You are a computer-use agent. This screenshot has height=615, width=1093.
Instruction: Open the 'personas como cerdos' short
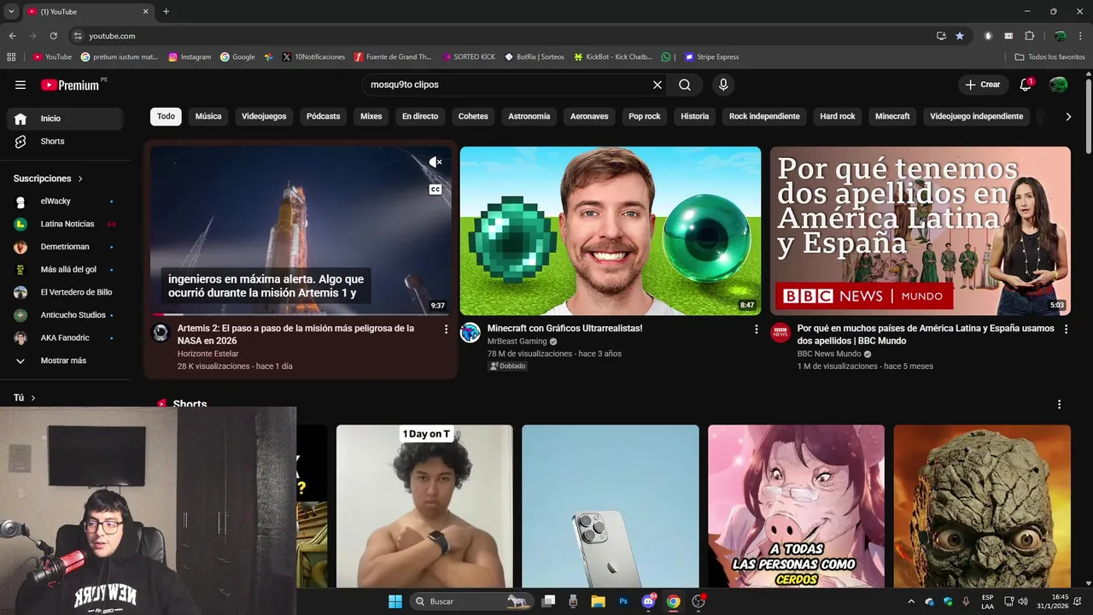pos(796,506)
